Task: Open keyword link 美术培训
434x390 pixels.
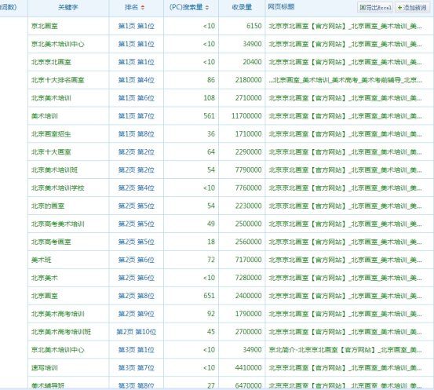Action: tap(45, 116)
